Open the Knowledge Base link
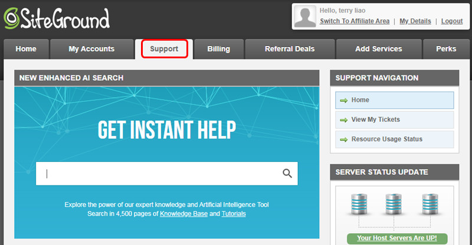 tap(183, 214)
